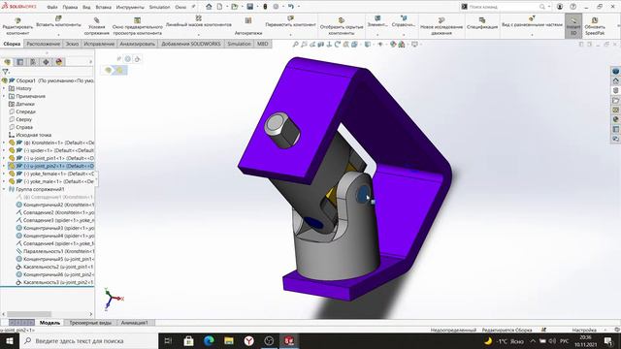Screen dimensions: 621x349
Task: Switch to the Анимация1 bottom tab
Action: click(134, 323)
